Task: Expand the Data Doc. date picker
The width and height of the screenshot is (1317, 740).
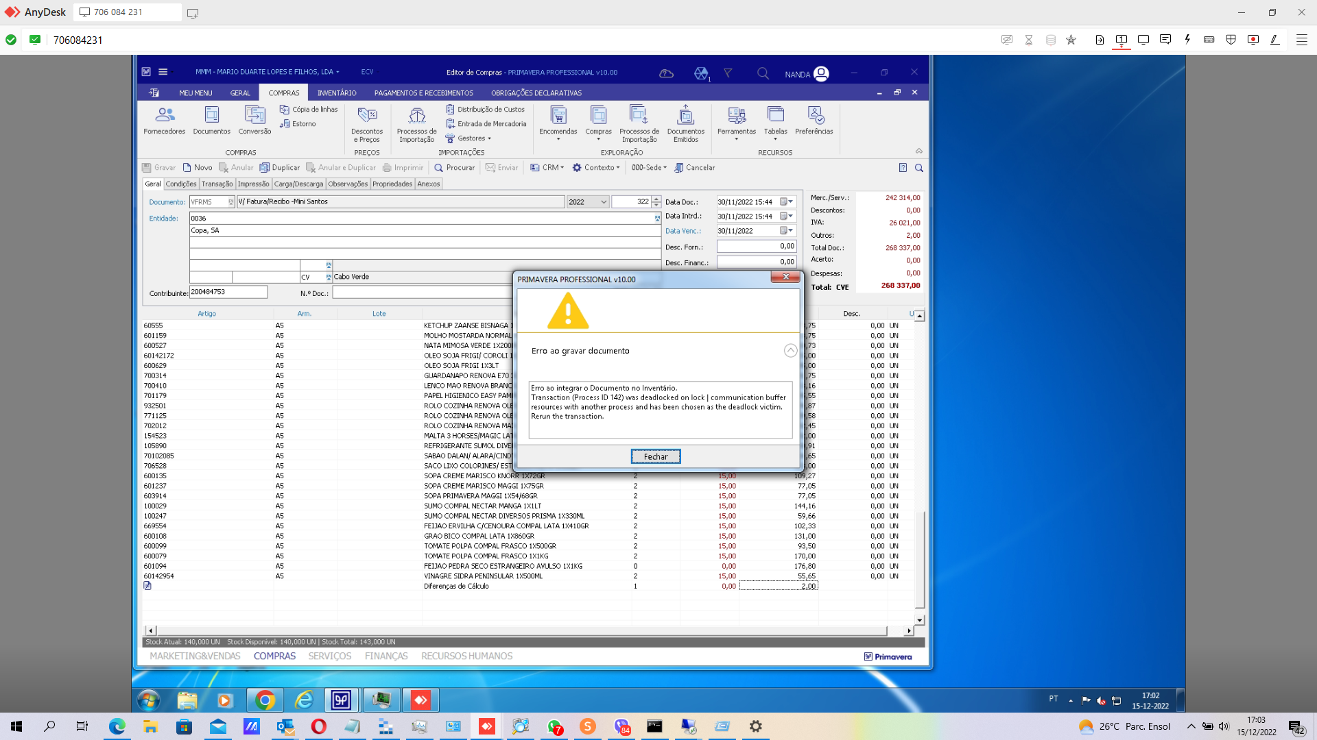Action: coord(791,202)
